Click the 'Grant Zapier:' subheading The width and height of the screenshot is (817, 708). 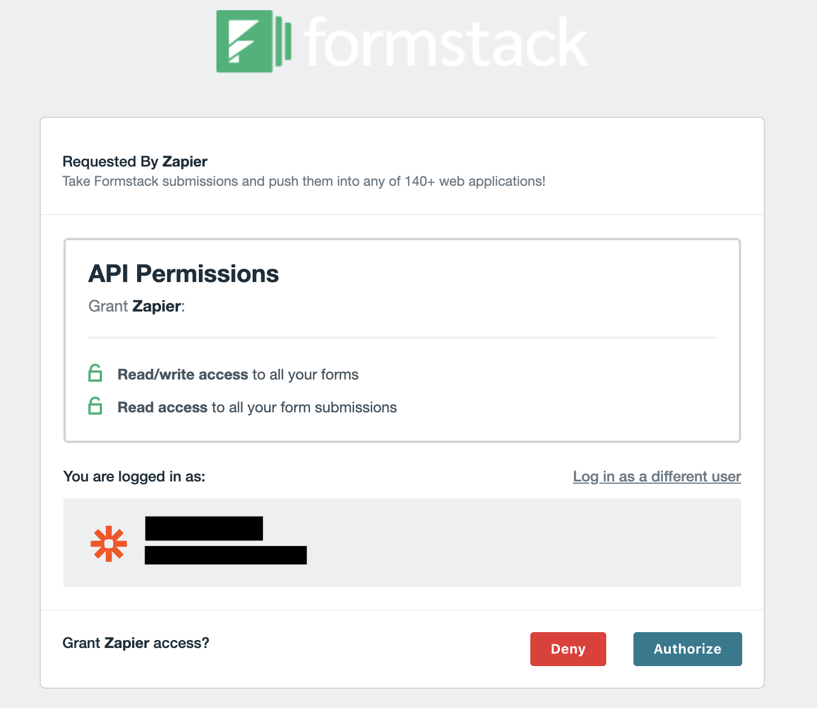click(137, 306)
